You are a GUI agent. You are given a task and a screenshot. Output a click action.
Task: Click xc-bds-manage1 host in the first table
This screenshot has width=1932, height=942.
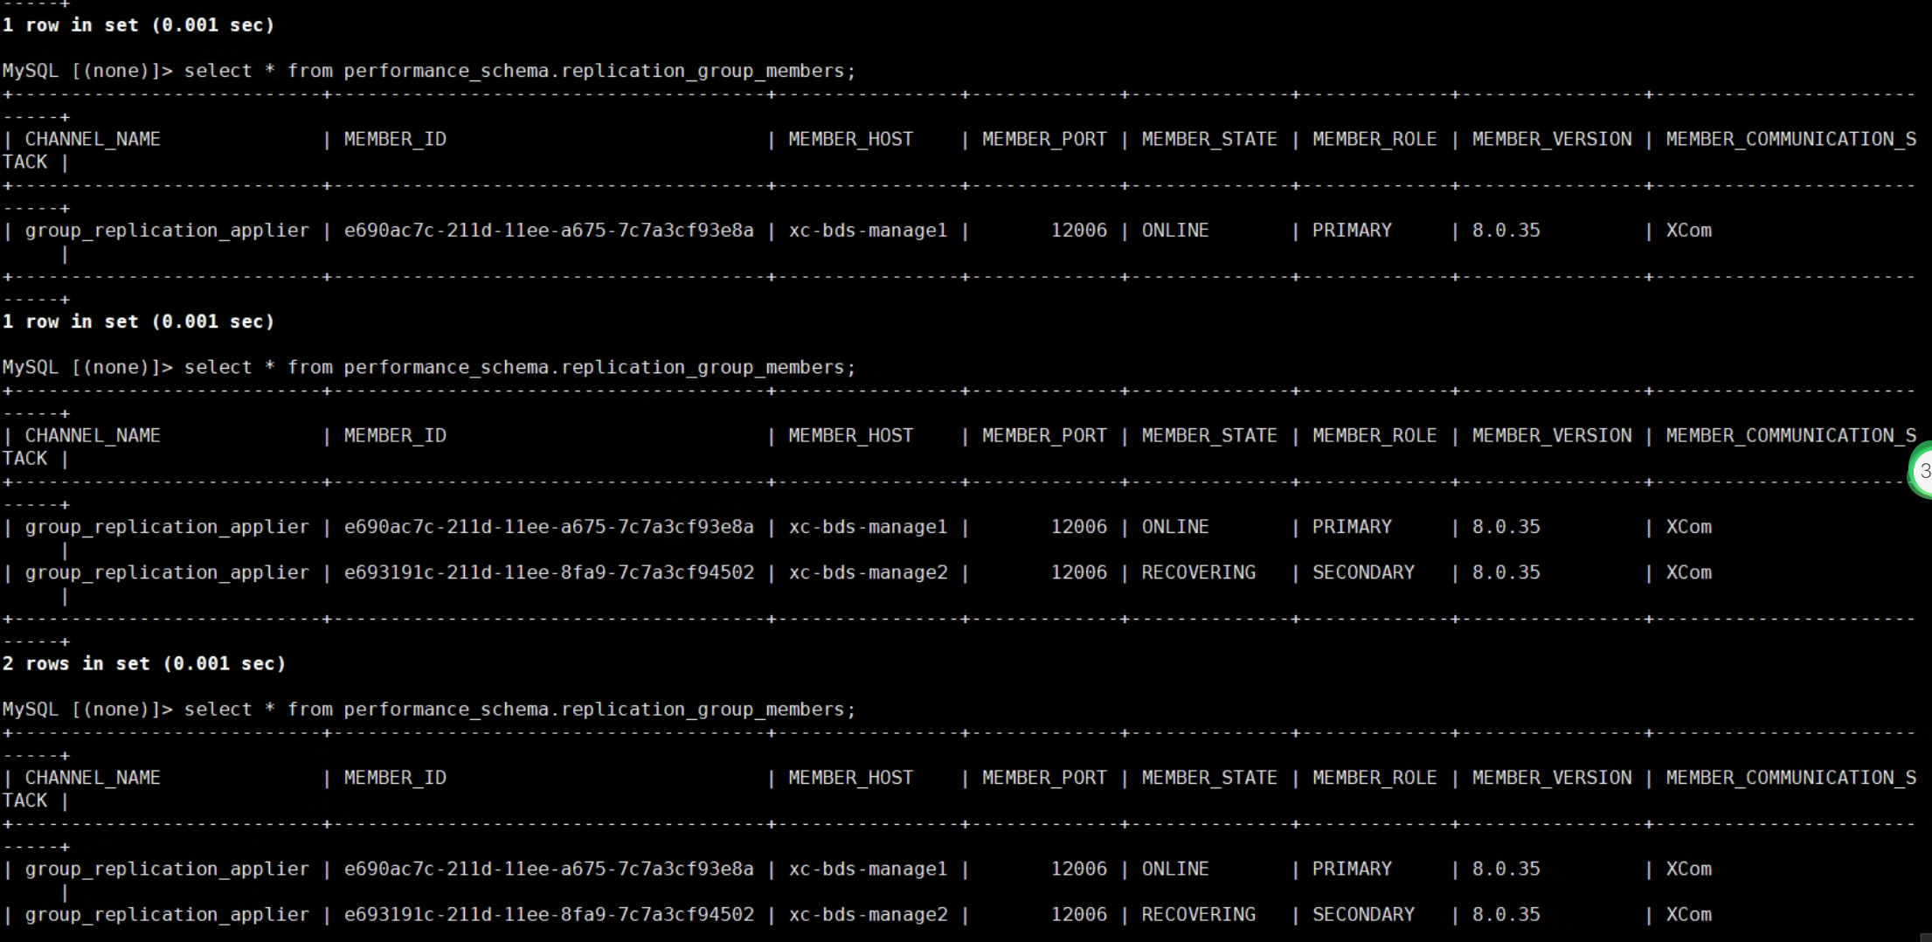[x=868, y=231]
